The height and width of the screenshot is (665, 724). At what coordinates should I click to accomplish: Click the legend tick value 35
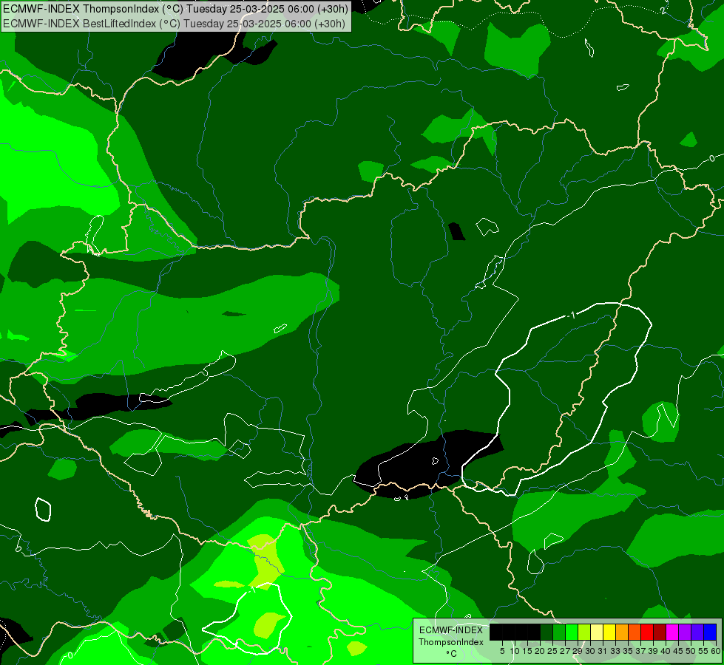628,651
